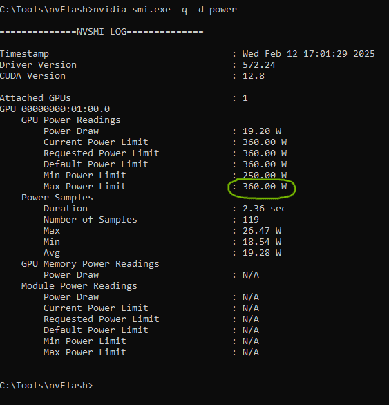Click the duration value '2.36 sec'

tap(264, 209)
